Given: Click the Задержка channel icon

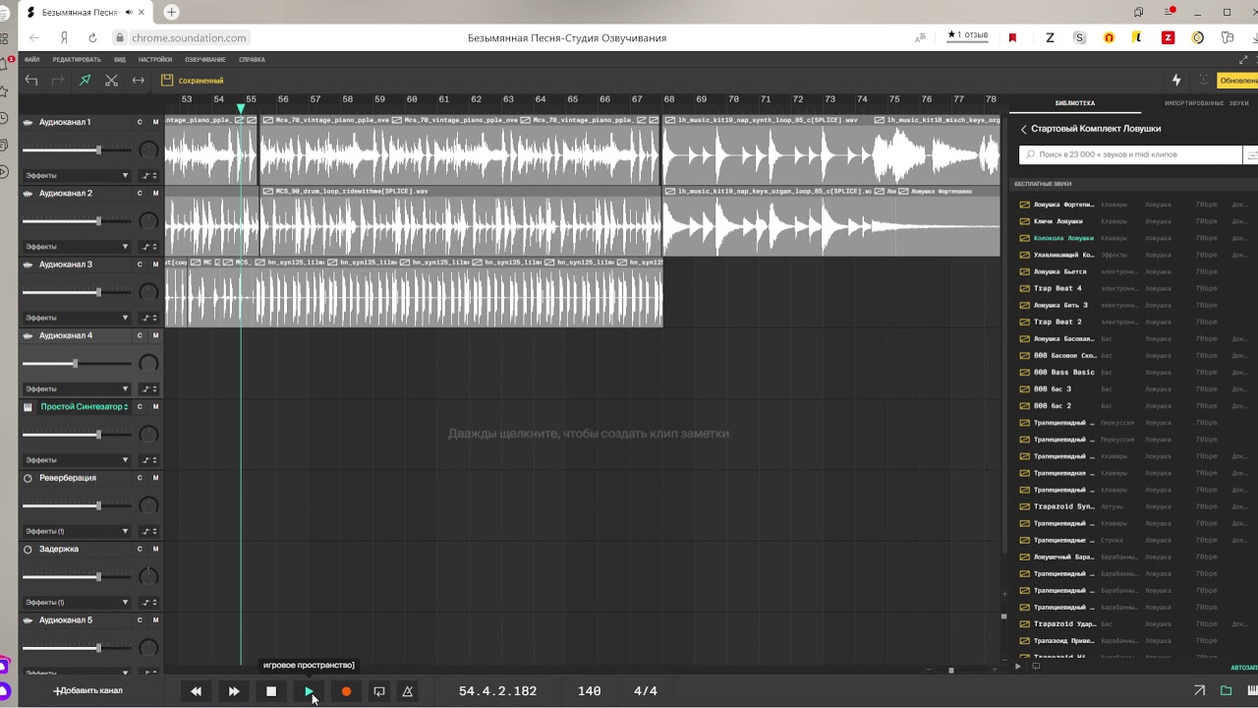Looking at the screenshot, I should click(x=28, y=549).
